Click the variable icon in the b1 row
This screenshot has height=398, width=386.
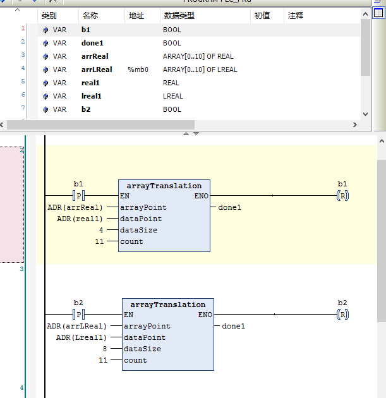pyautogui.click(x=45, y=30)
